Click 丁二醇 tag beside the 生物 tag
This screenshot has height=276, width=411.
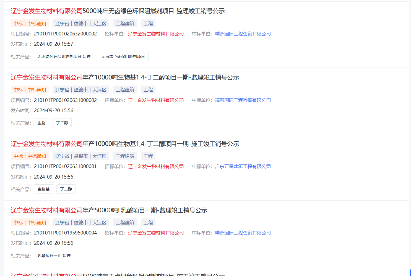click(x=62, y=123)
